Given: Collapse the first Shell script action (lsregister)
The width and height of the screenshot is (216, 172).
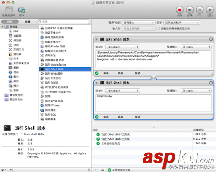Looking at the screenshot, I should (97, 39).
